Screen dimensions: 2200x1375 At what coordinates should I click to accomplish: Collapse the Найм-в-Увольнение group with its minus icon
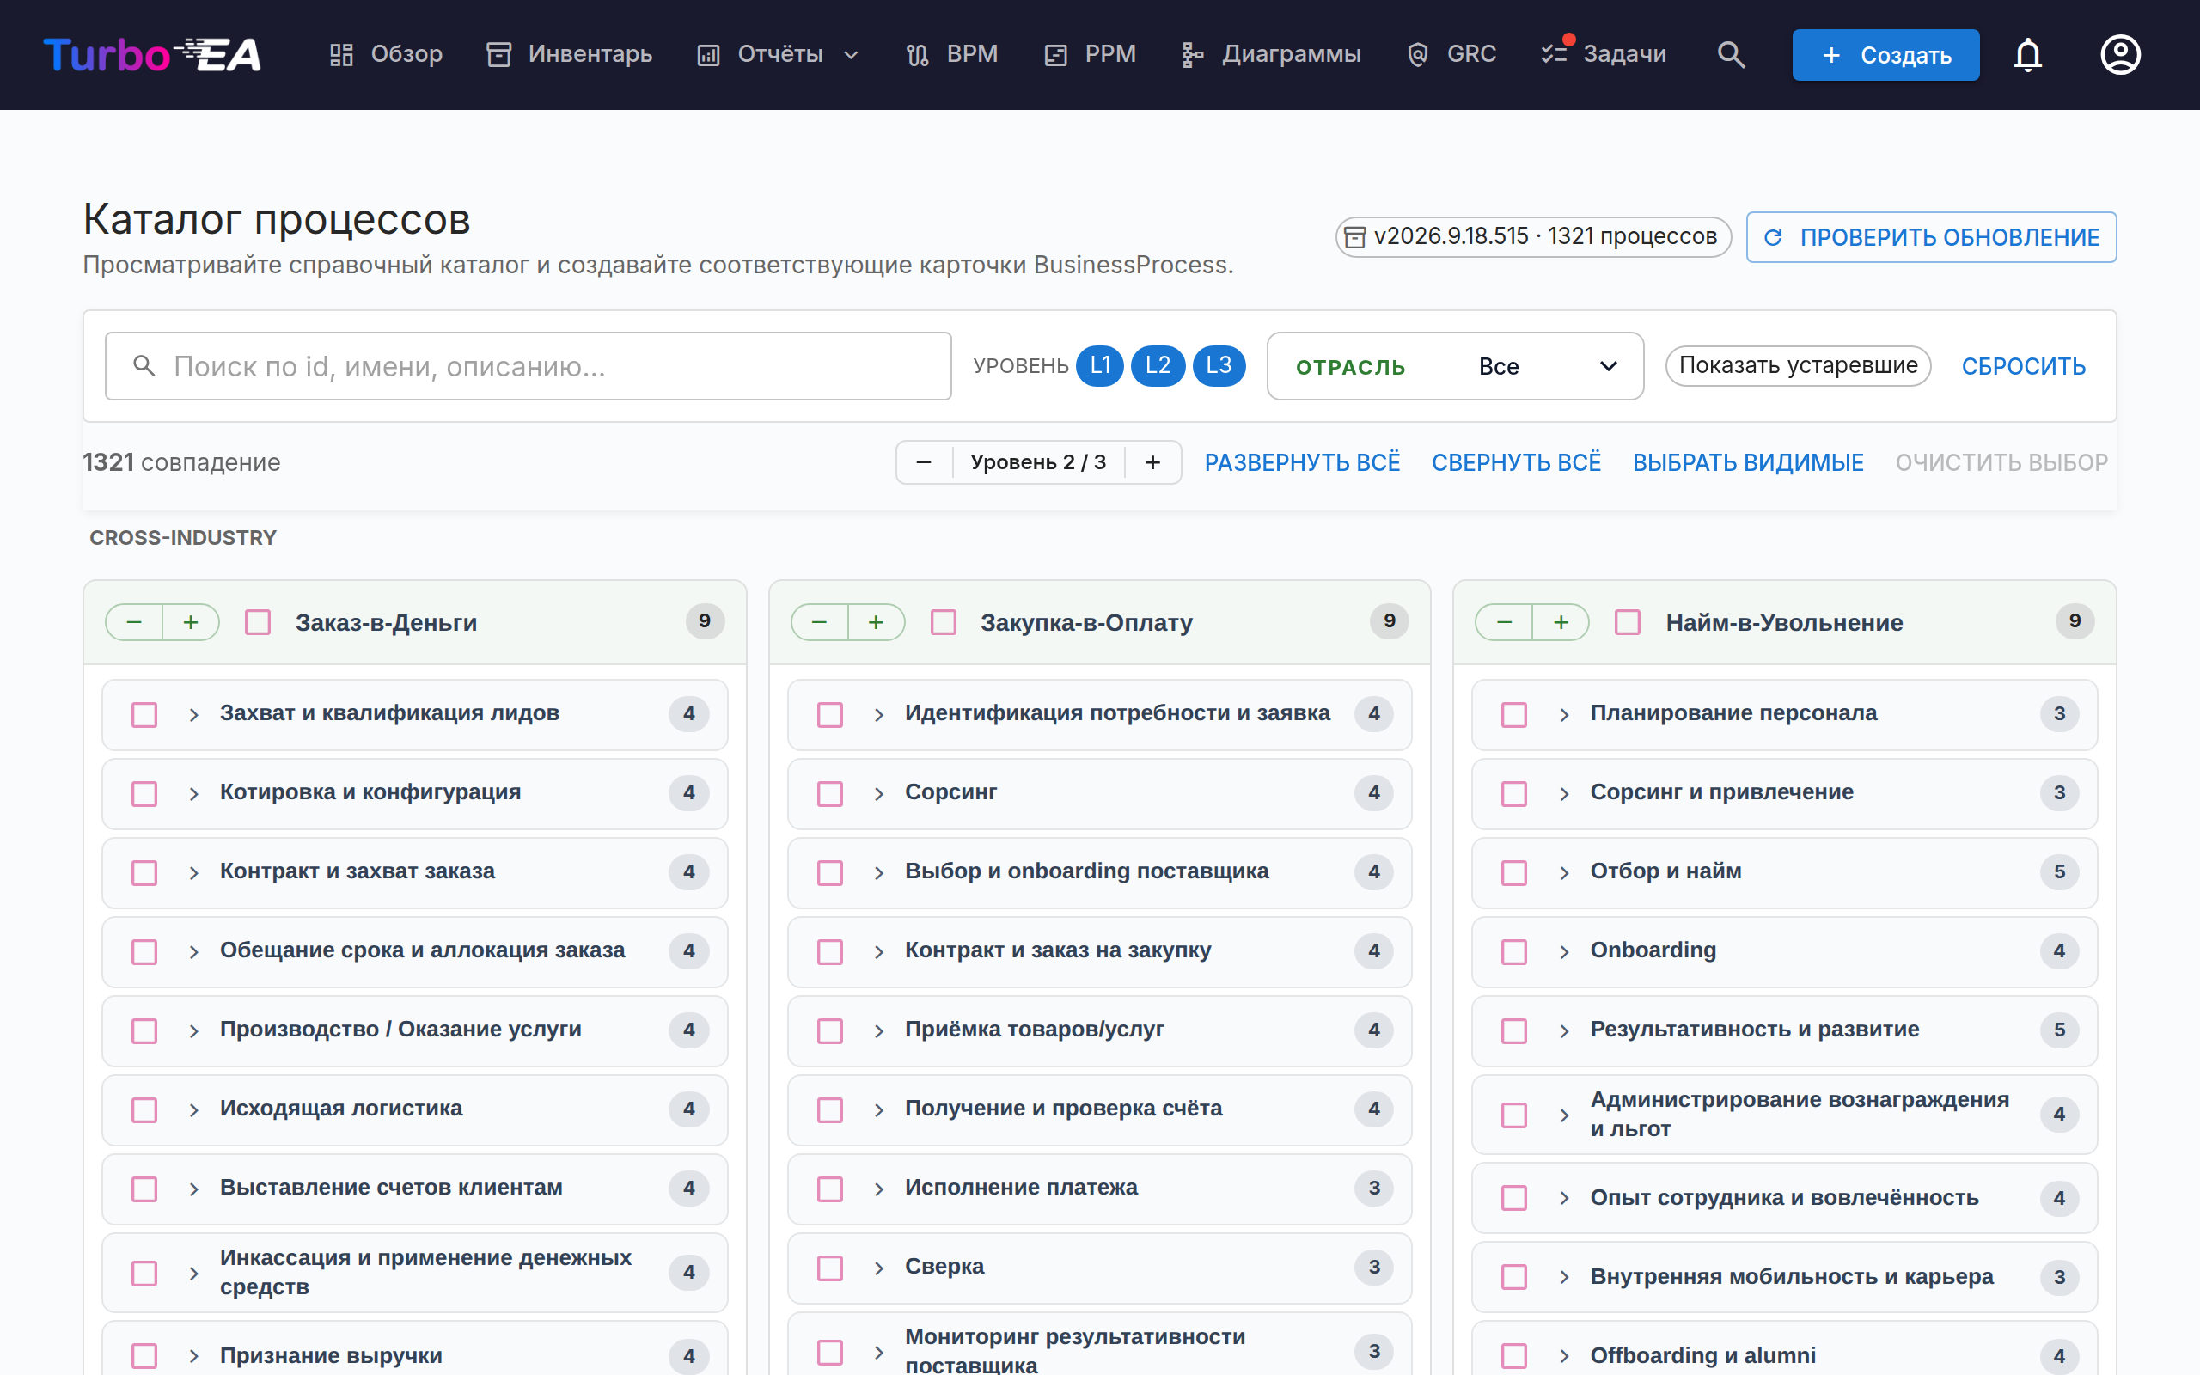tap(1504, 622)
